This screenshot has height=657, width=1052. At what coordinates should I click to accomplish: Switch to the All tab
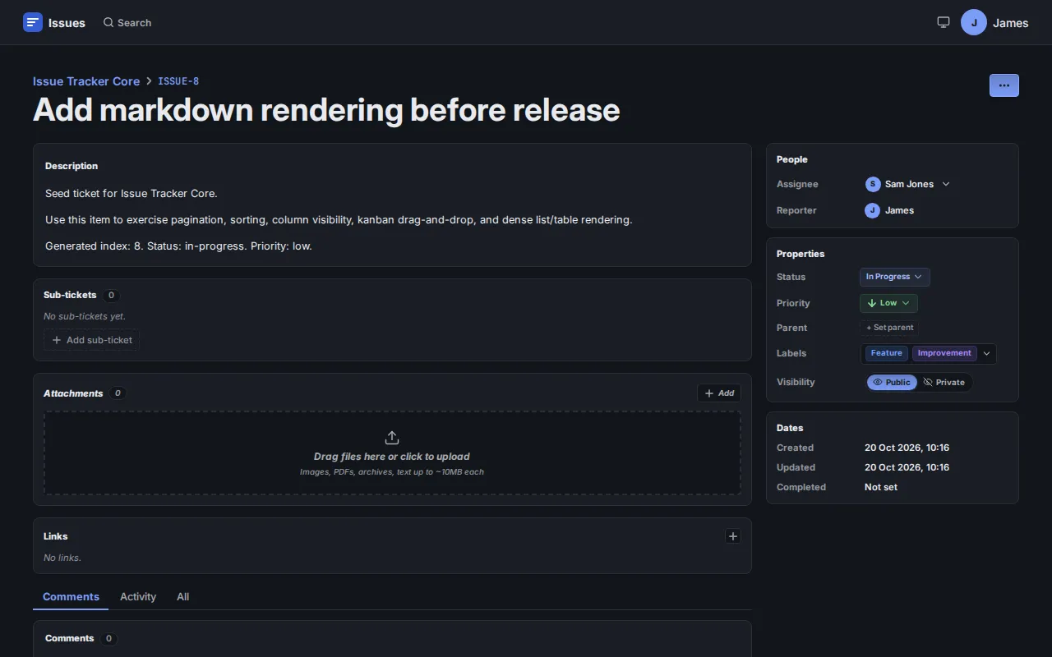pyautogui.click(x=182, y=597)
